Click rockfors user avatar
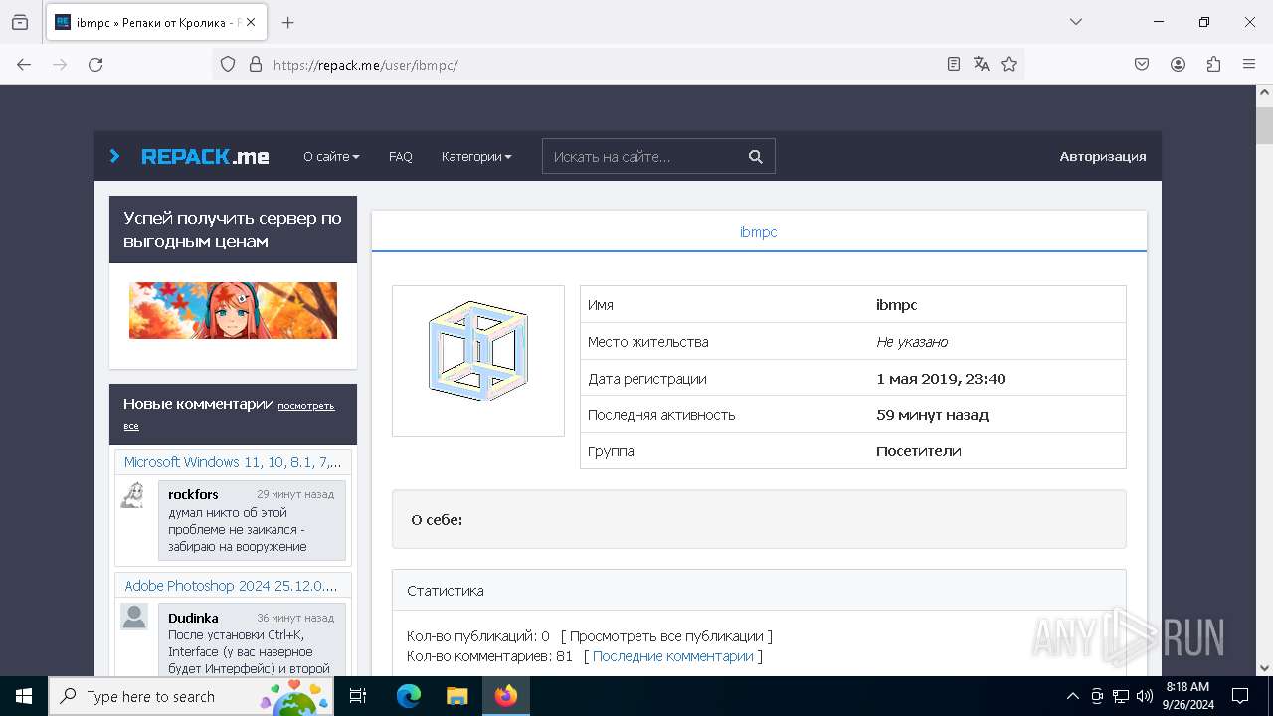The height and width of the screenshot is (716, 1273). click(133, 495)
